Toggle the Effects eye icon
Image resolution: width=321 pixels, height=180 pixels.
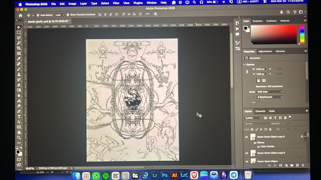click(x=255, y=143)
